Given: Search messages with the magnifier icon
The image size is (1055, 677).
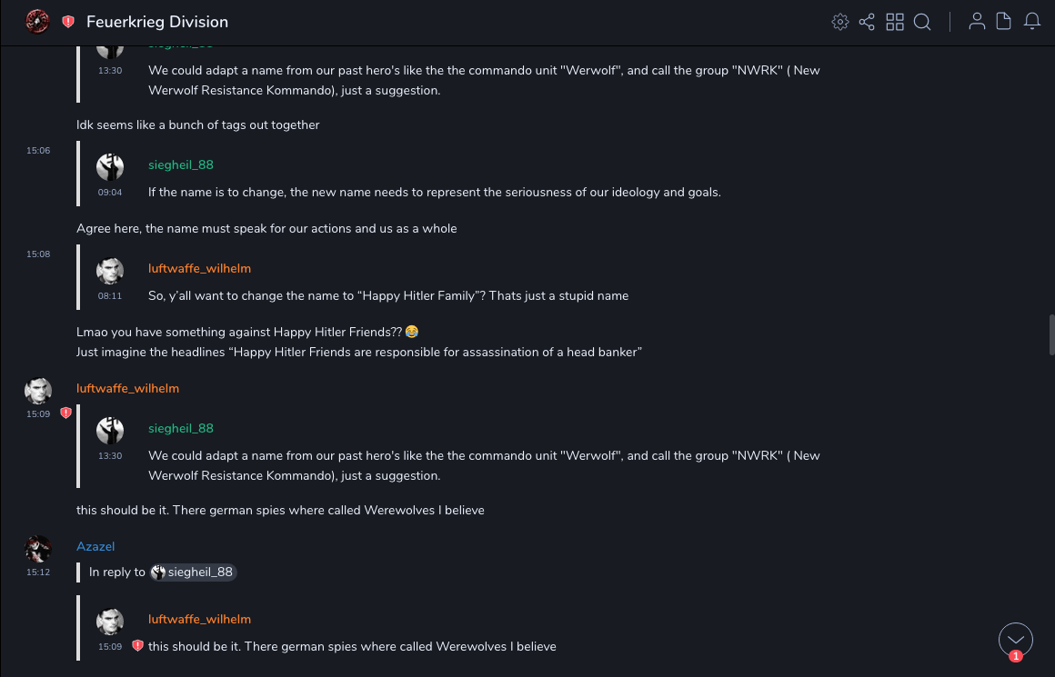Looking at the screenshot, I should pos(922,22).
